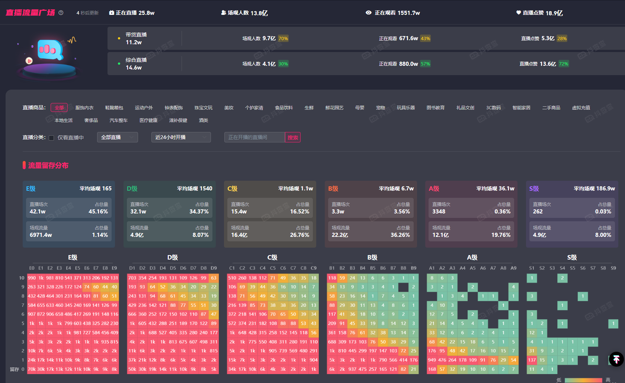Click the heart icon before 直播点赞 18.9亿

tap(519, 13)
